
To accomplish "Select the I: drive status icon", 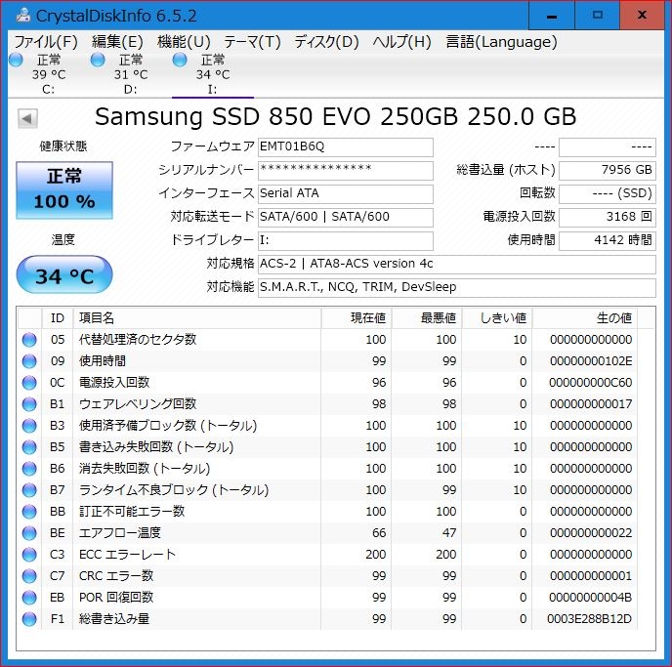I will point(180,60).
